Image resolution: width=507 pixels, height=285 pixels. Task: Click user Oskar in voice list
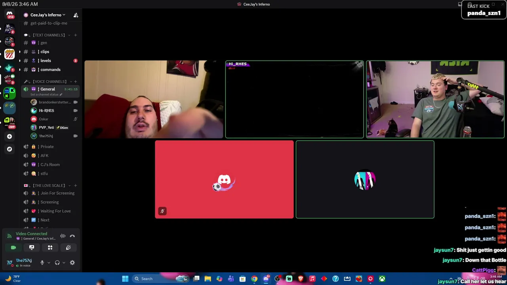click(54, 119)
